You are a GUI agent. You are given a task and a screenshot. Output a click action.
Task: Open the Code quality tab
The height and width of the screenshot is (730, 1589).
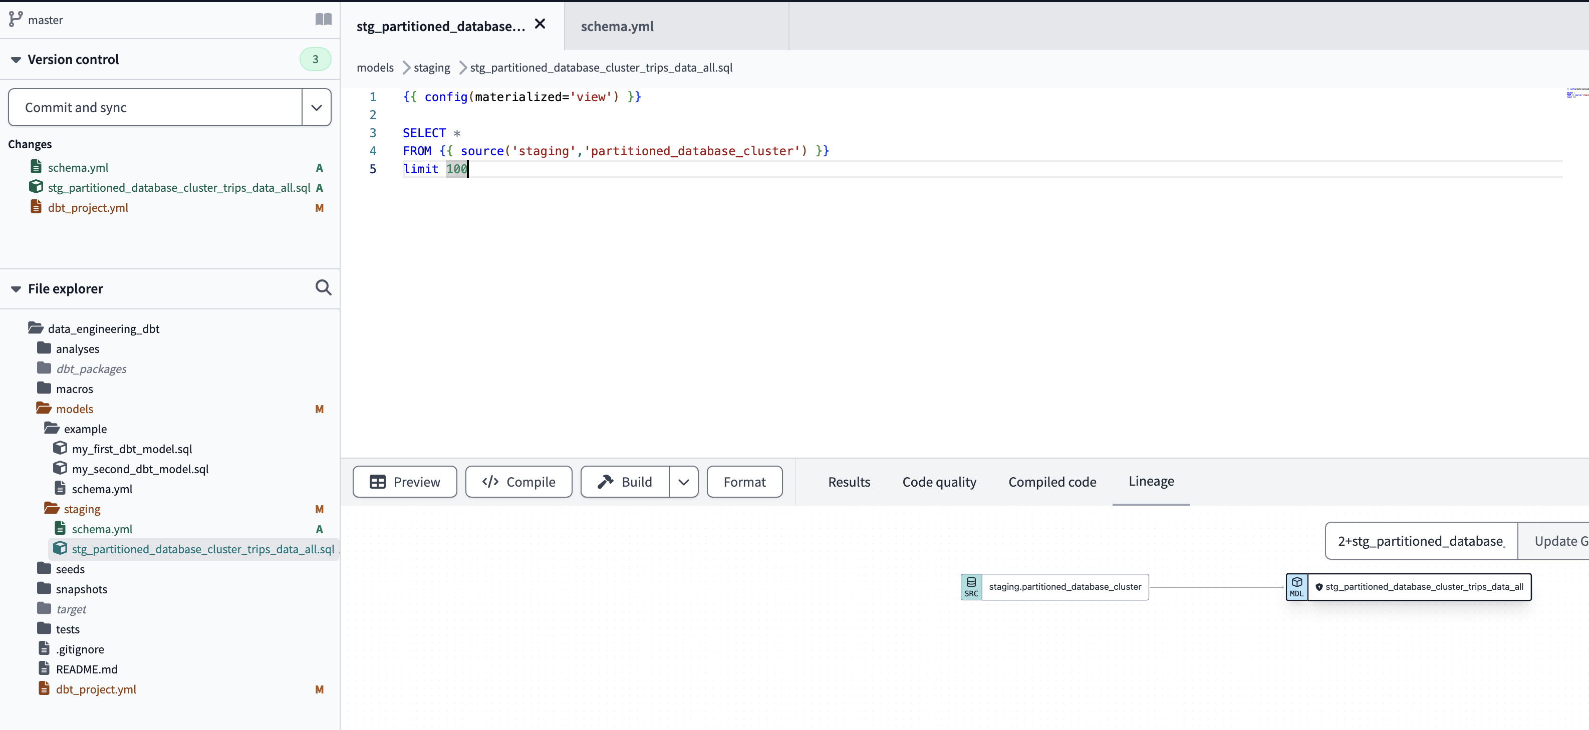pos(939,482)
